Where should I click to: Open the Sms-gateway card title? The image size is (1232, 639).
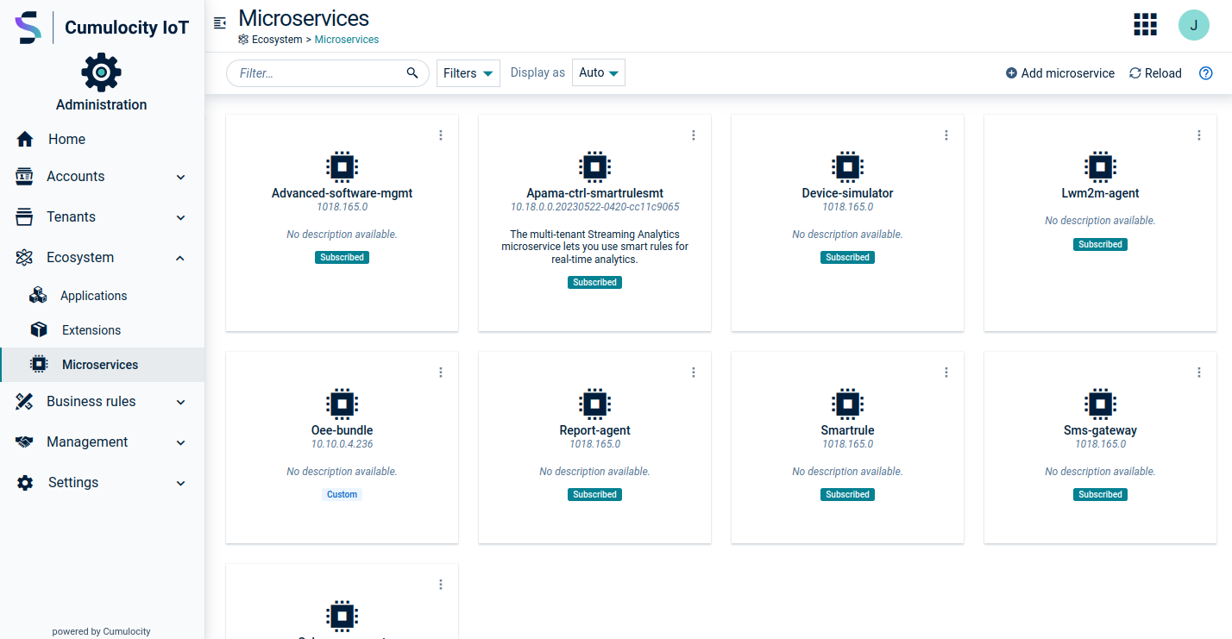[x=1101, y=430]
